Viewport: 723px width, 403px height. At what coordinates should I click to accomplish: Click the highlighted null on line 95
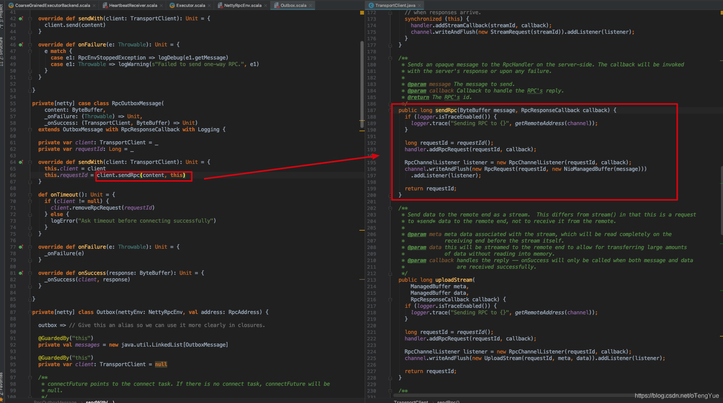point(161,364)
